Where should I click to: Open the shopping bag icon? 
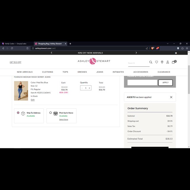(173, 62)
